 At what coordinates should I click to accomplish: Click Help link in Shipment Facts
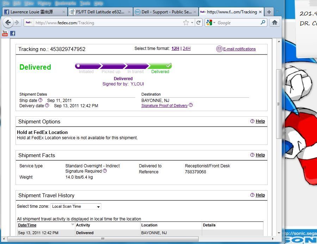[260, 155]
